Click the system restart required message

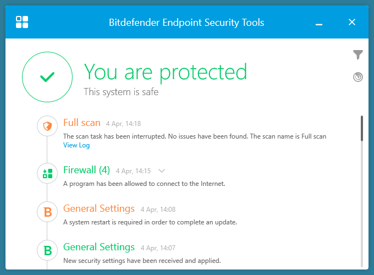click(x=150, y=222)
